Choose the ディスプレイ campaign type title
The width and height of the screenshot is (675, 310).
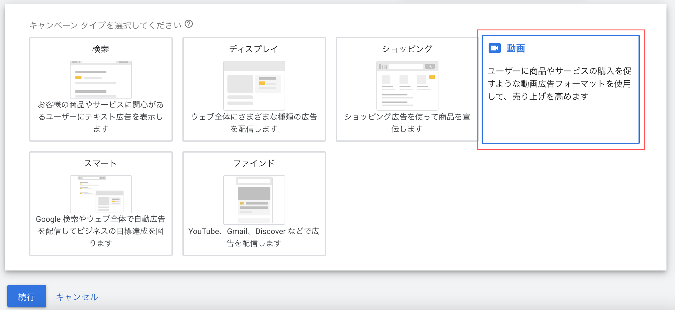(254, 49)
